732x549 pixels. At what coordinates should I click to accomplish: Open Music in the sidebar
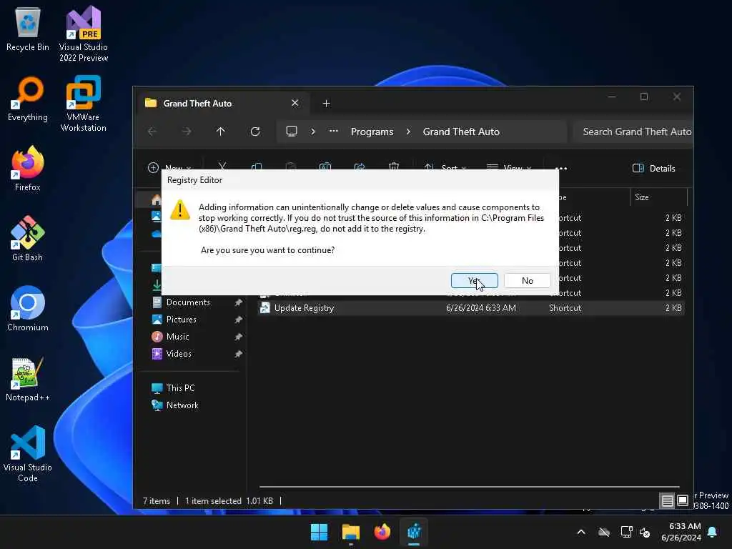(177, 337)
